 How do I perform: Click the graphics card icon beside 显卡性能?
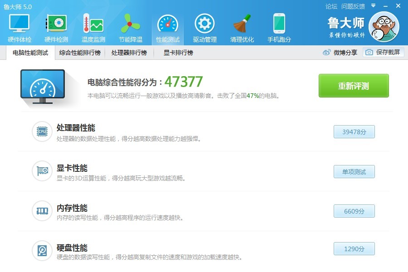pyautogui.click(x=42, y=171)
